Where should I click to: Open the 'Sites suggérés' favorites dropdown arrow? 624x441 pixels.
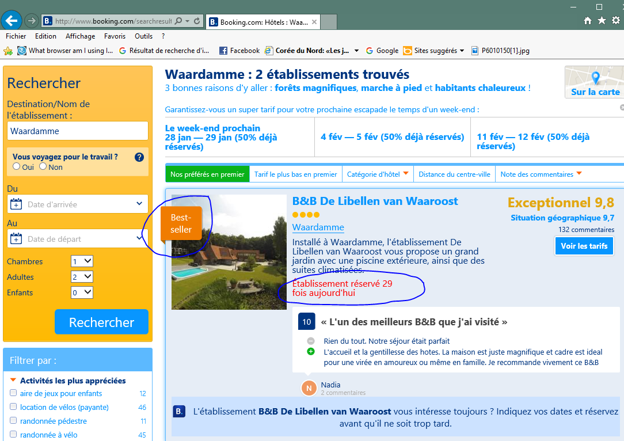pos(462,51)
